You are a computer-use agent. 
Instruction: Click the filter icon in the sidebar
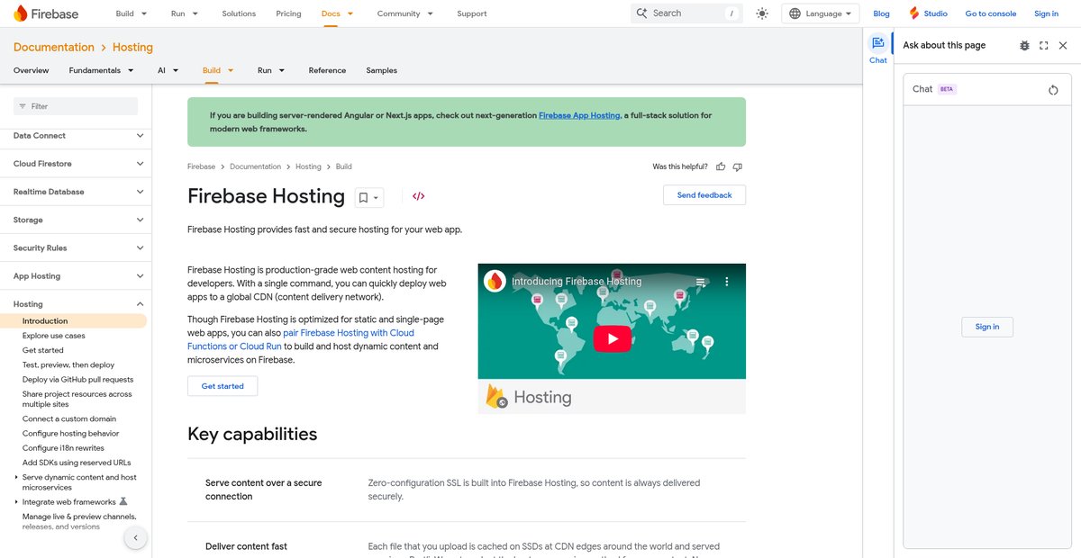(22, 106)
